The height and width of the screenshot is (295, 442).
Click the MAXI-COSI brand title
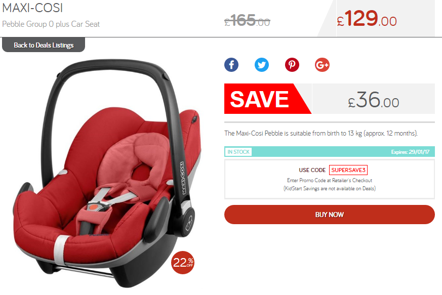(32, 8)
